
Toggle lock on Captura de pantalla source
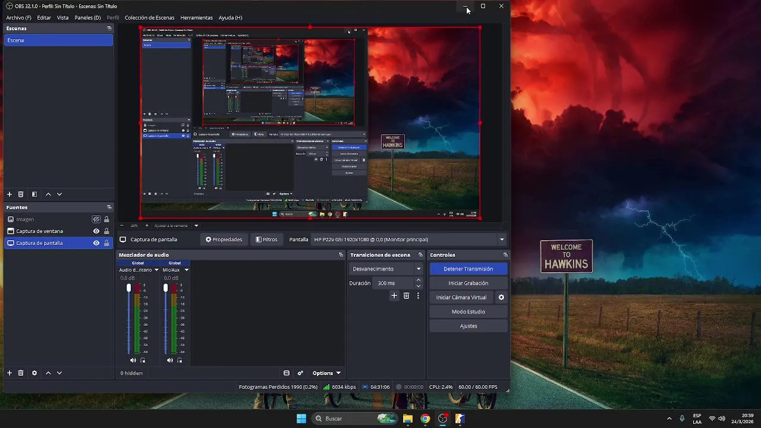(x=106, y=243)
